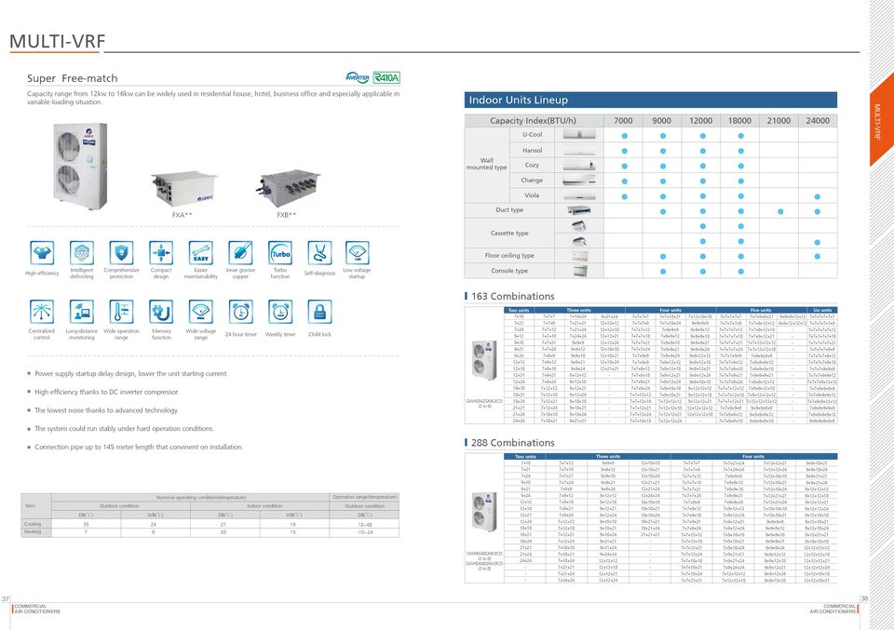Select the FXA** branch box image

pos(183,187)
